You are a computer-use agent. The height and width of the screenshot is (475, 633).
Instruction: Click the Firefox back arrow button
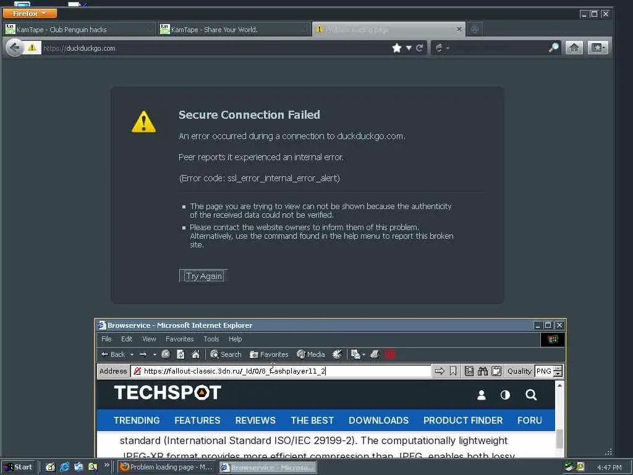(15, 48)
